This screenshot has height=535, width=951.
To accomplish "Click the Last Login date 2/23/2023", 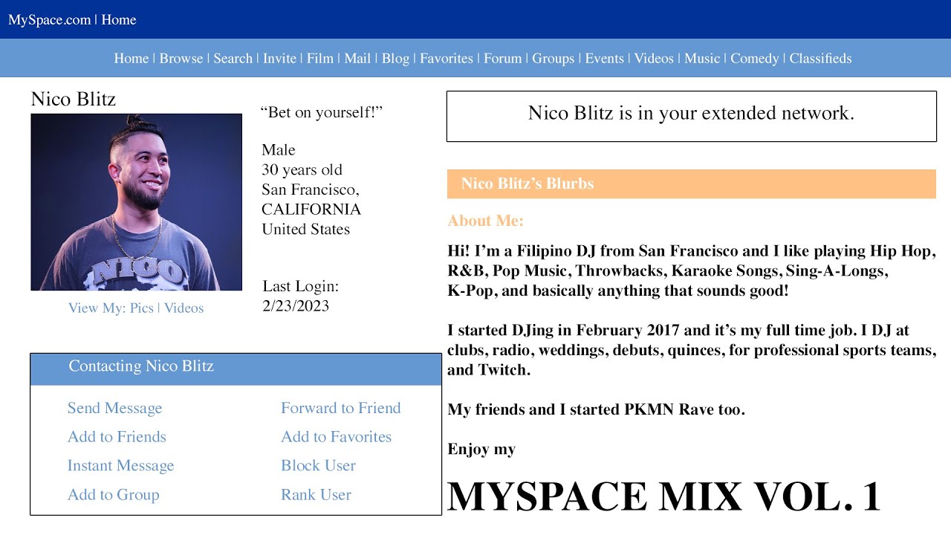I will click(296, 306).
